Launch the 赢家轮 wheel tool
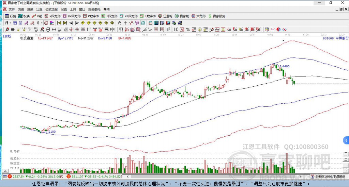The image size is (349, 187). pyautogui.click(x=182, y=16)
